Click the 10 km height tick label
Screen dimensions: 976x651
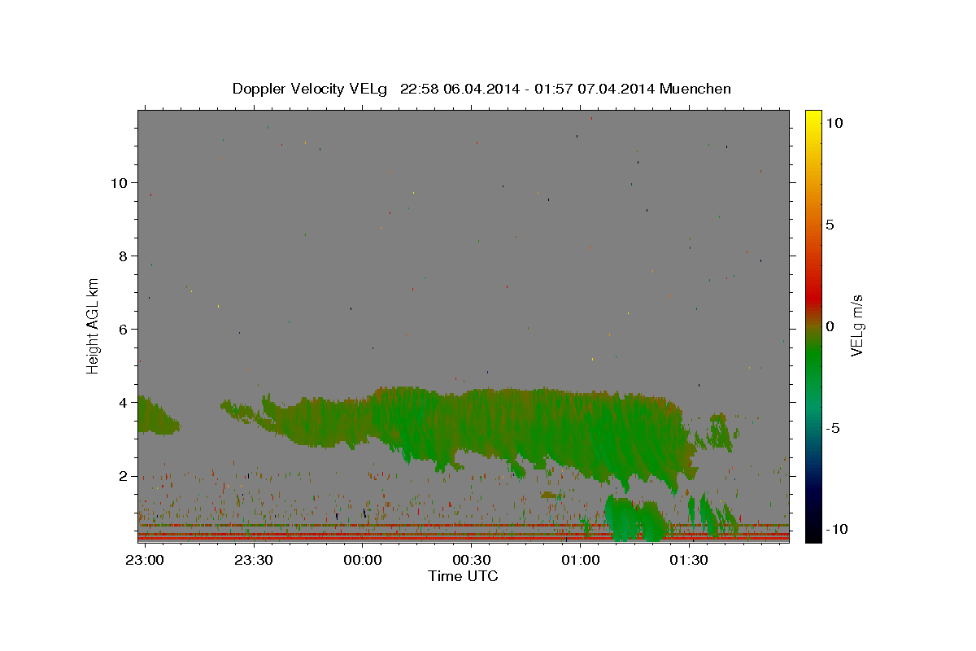coord(118,182)
